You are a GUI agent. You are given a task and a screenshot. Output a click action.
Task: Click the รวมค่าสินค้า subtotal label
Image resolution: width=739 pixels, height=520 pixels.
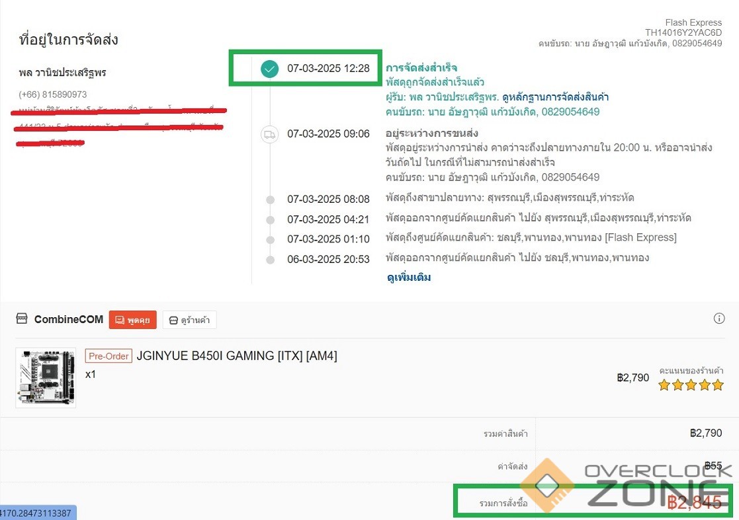pyautogui.click(x=505, y=433)
